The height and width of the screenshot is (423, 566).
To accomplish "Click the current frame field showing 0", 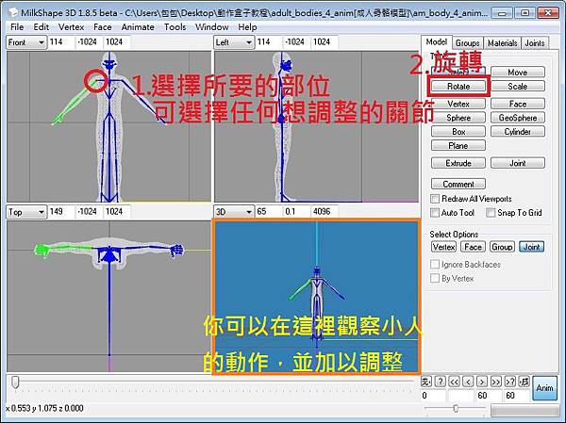I will (x=432, y=396).
